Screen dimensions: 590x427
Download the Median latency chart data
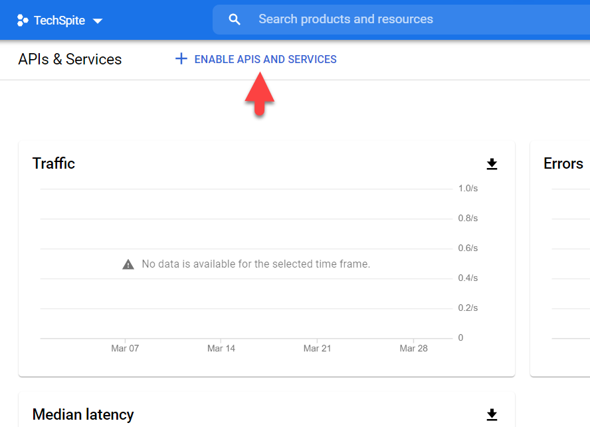(x=492, y=415)
